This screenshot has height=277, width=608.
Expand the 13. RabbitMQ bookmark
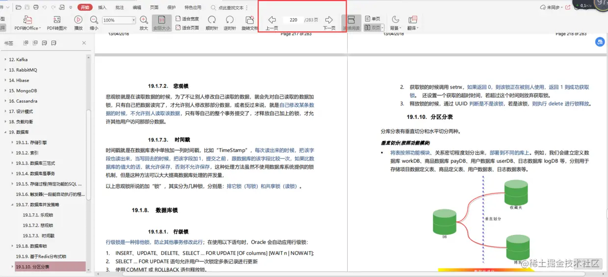(x=5, y=70)
